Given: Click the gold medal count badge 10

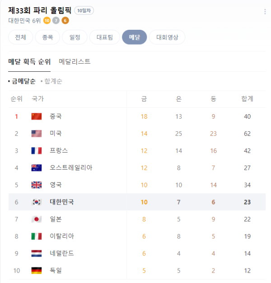Looking at the screenshot, I should point(47,21).
